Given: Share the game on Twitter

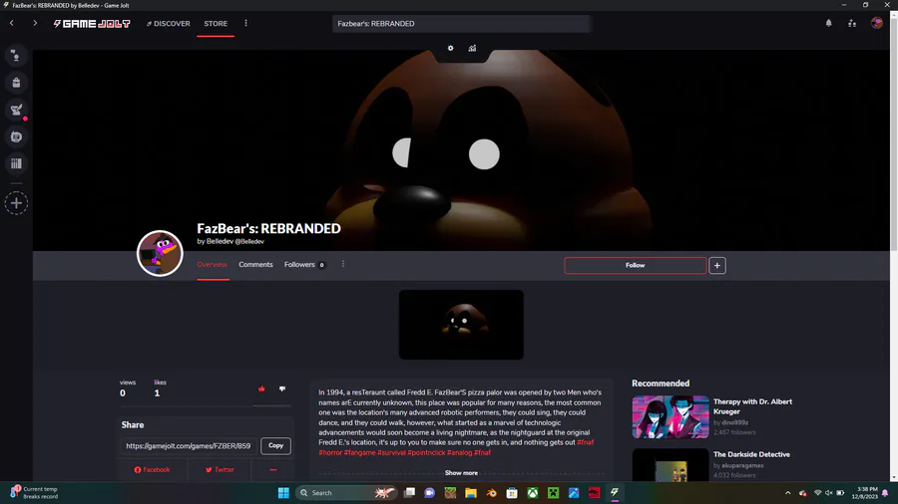Looking at the screenshot, I should [220, 470].
